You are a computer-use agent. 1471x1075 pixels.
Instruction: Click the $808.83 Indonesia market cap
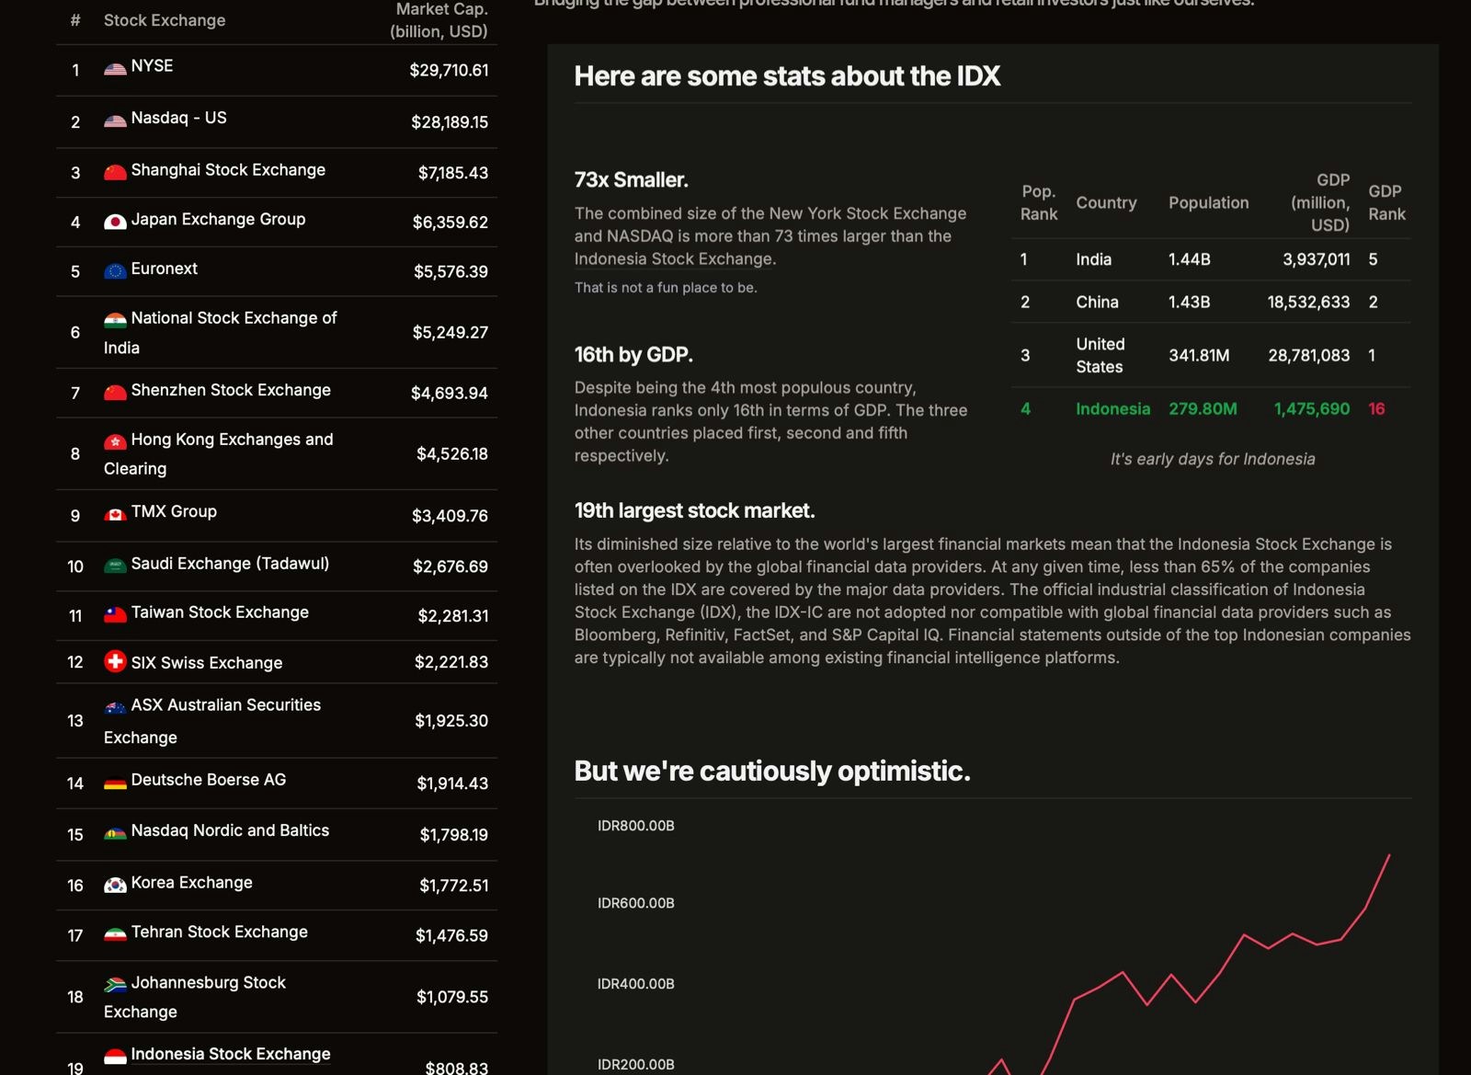click(457, 1067)
